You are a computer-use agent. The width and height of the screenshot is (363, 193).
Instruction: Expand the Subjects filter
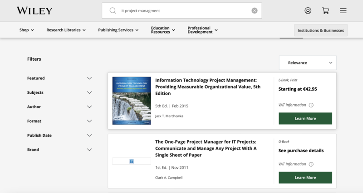(89, 92)
